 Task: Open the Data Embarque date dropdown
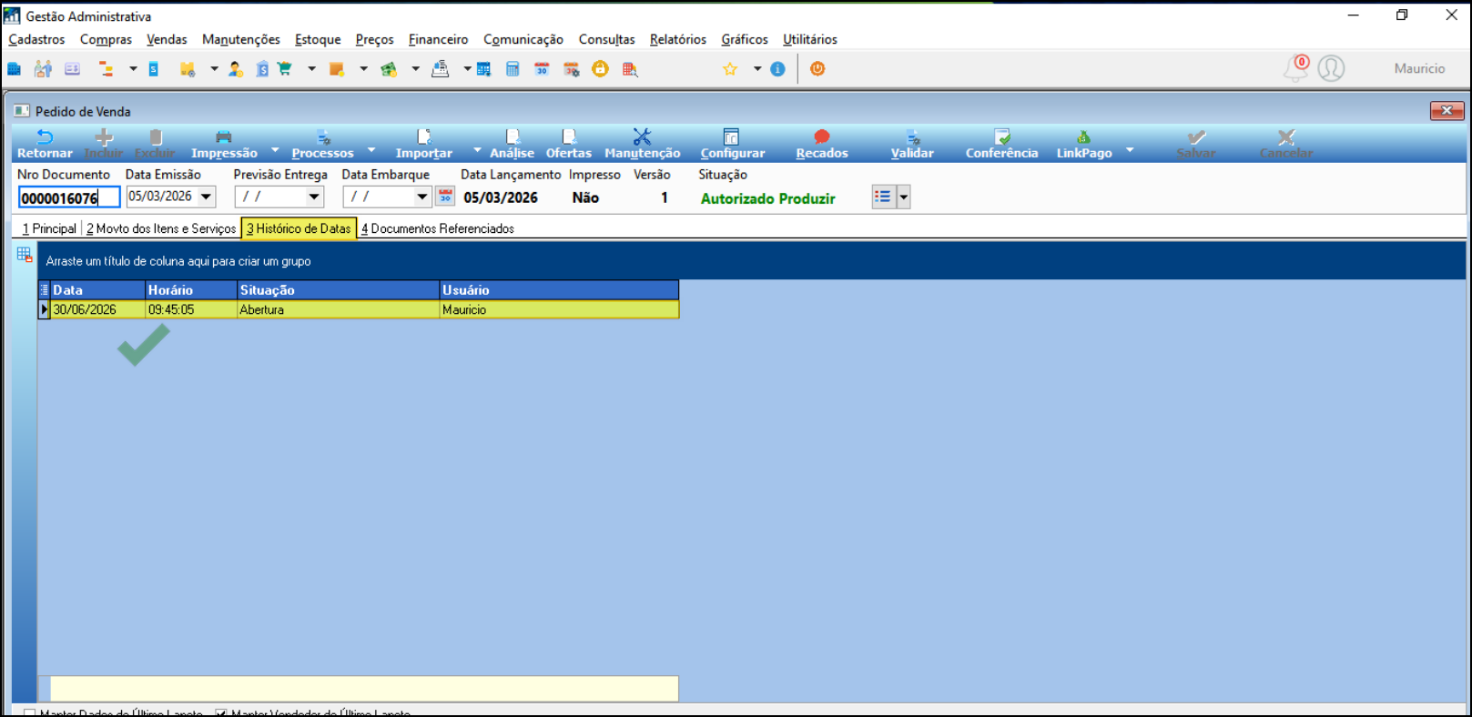pos(422,197)
